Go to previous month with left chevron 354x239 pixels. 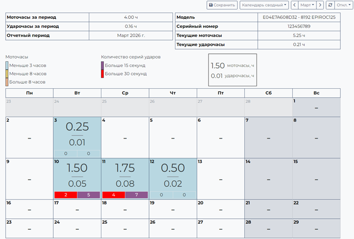pos(295,5)
